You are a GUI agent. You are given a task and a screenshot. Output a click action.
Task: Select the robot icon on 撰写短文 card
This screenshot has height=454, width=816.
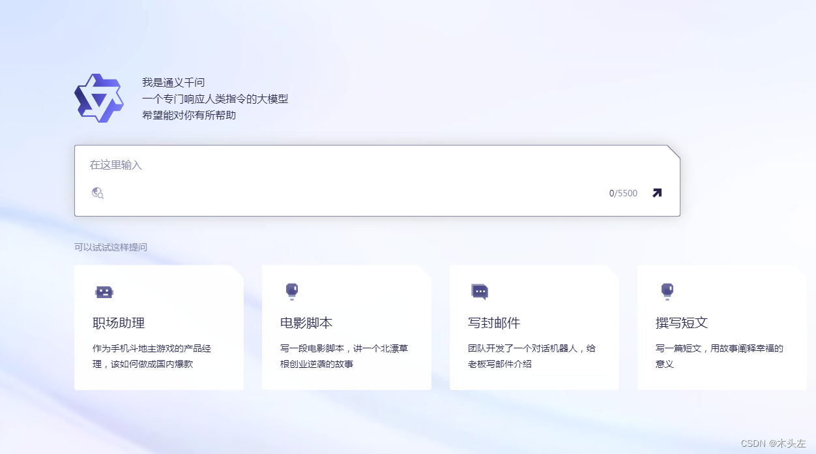[x=667, y=292]
